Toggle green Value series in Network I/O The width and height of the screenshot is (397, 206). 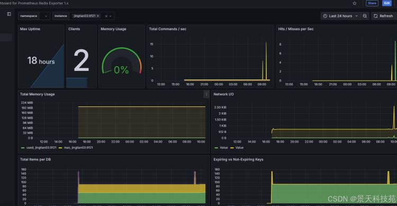pyautogui.click(x=221, y=147)
